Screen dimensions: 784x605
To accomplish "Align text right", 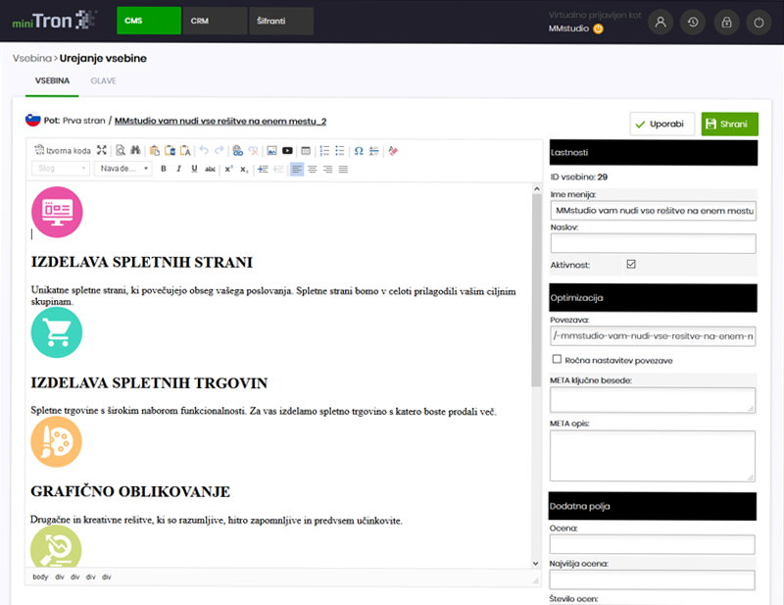I will pyautogui.click(x=327, y=169).
